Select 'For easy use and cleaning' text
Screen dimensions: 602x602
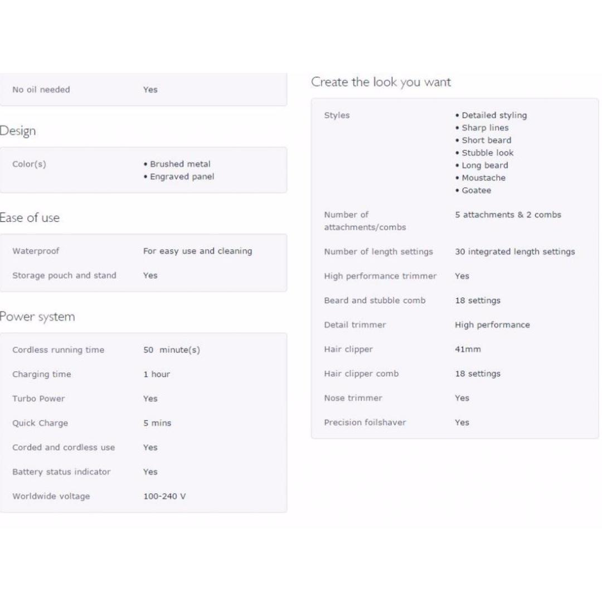(x=198, y=251)
